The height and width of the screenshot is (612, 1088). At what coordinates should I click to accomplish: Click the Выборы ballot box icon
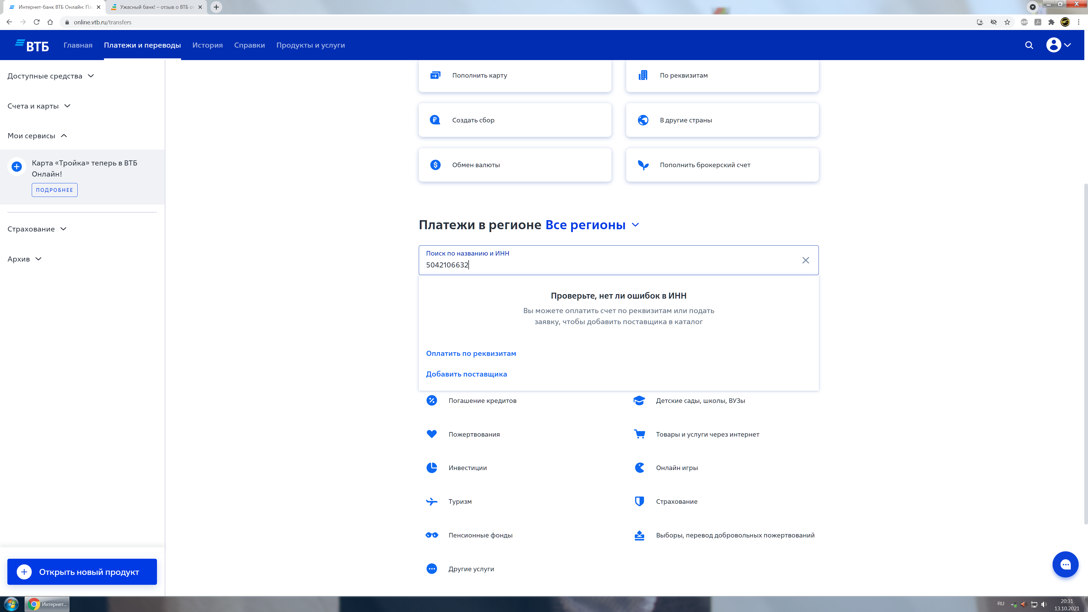pyautogui.click(x=639, y=535)
